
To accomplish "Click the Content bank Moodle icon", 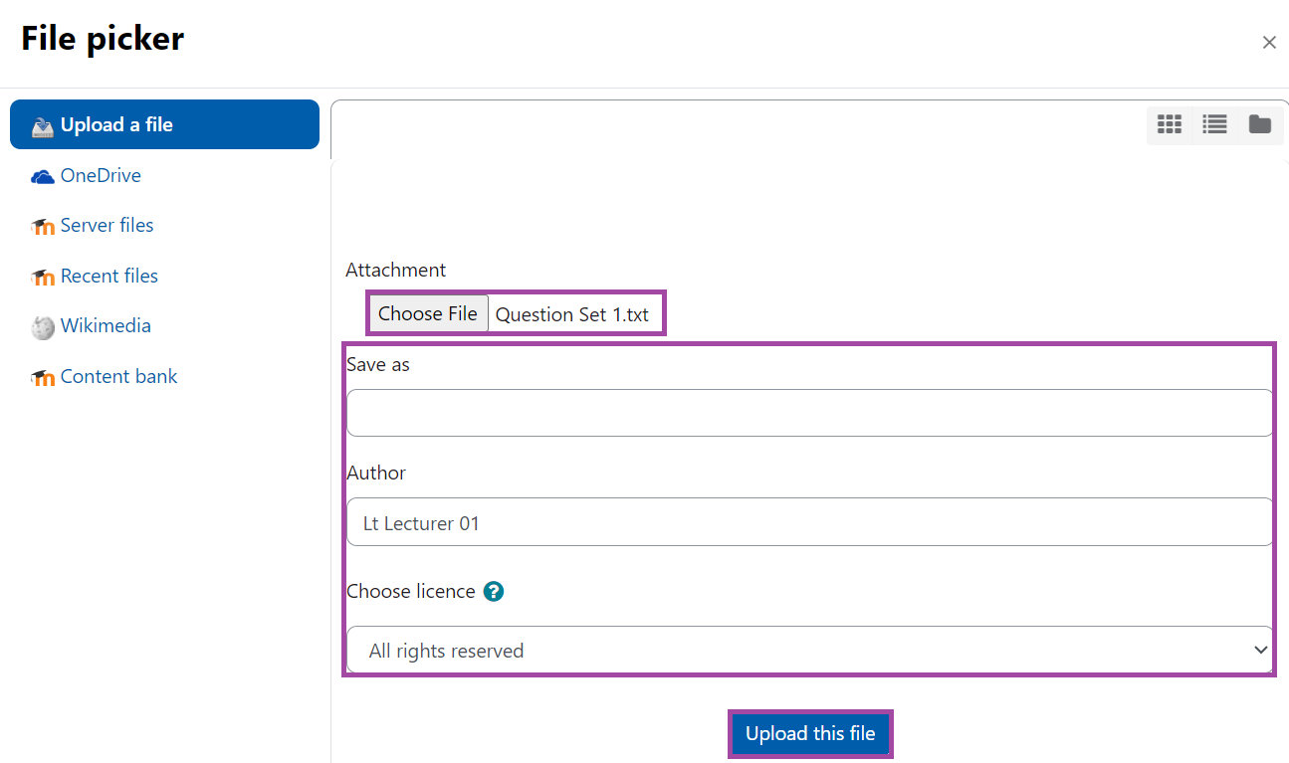I will click(x=43, y=378).
